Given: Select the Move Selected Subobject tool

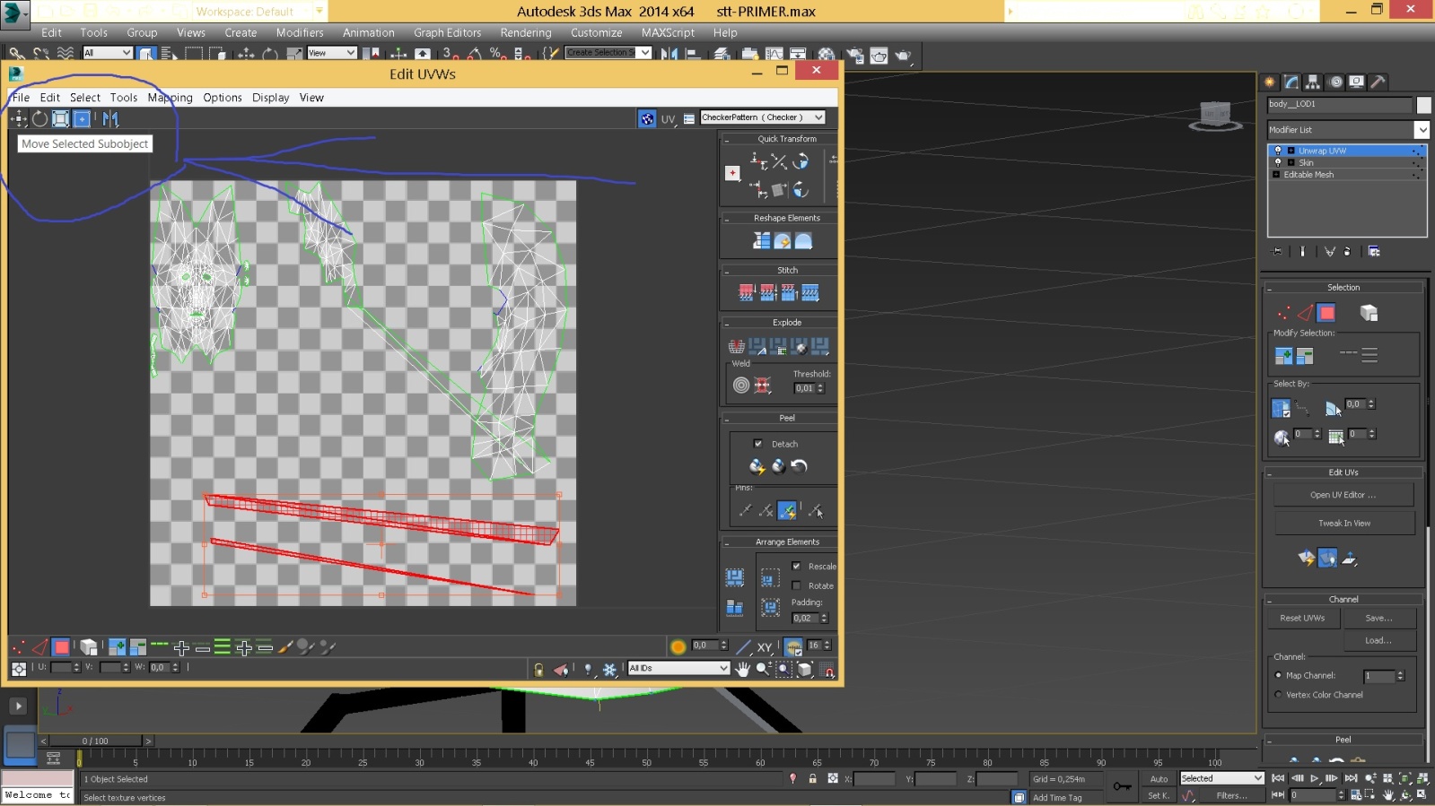Looking at the screenshot, I should [18, 118].
